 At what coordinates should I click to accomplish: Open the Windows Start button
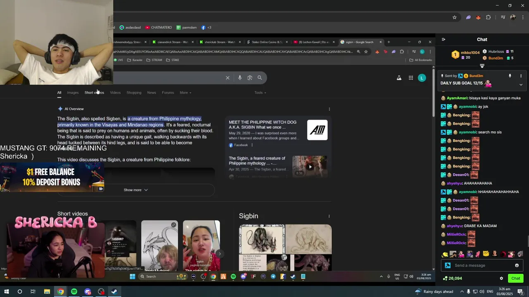point(7,292)
